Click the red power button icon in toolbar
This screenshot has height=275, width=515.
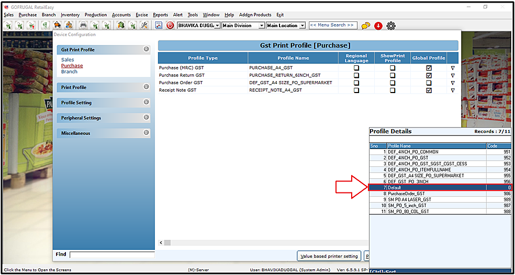click(x=170, y=25)
